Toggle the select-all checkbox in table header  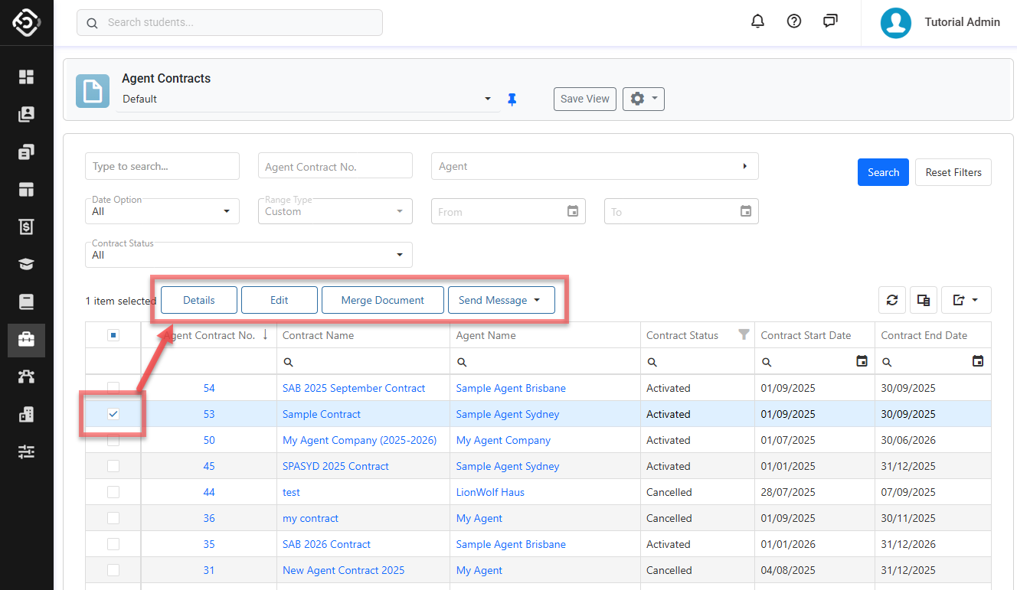(113, 335)
